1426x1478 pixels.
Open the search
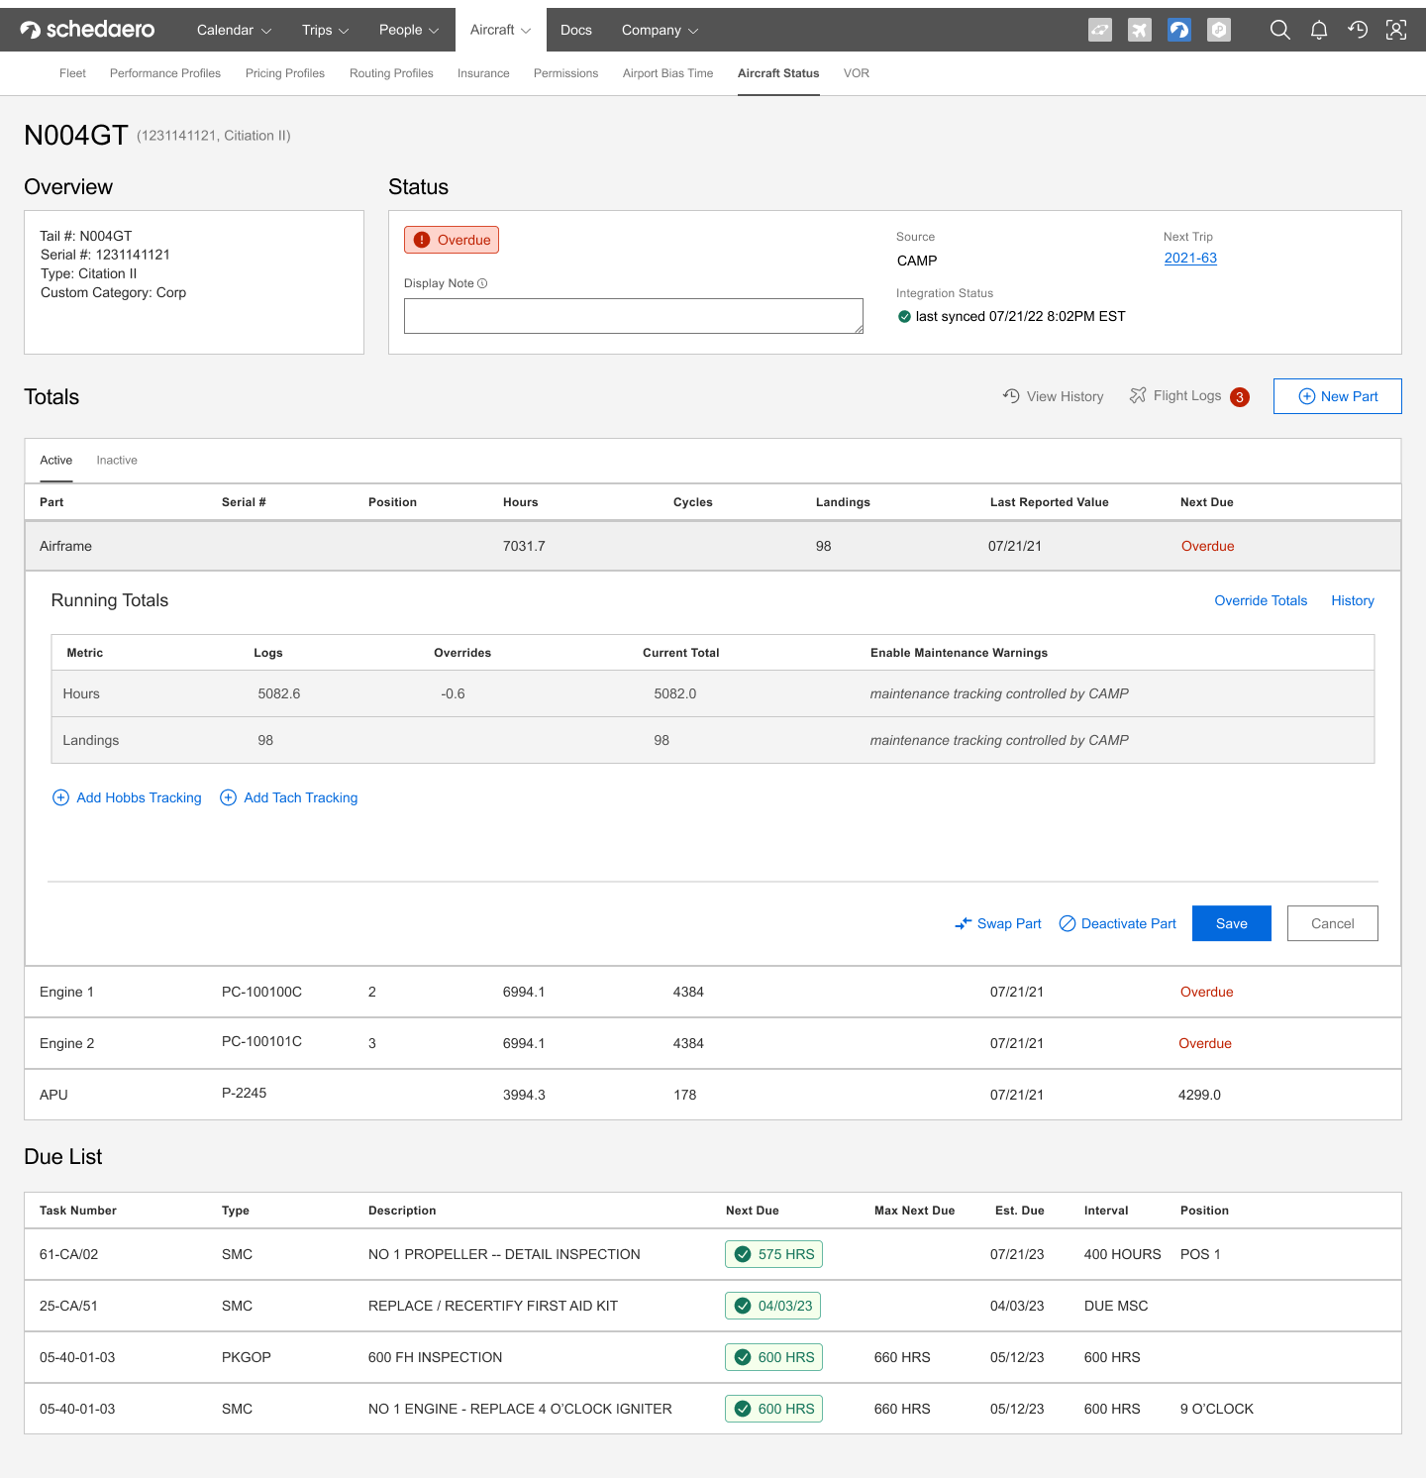tap(1279, 30)
